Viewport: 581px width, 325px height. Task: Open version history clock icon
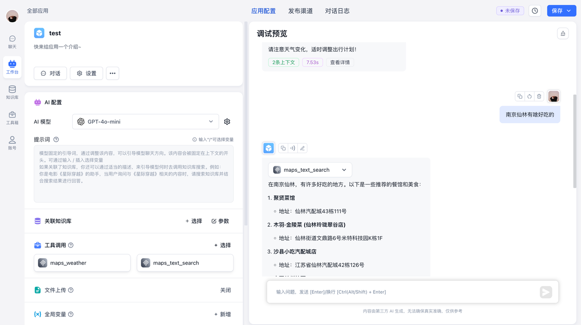tap(535, 11)
